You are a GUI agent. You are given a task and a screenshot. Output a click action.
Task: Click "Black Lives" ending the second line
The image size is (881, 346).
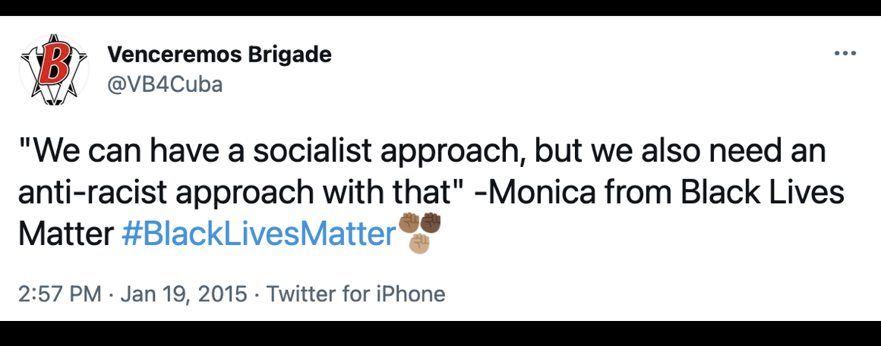point(762,193)
